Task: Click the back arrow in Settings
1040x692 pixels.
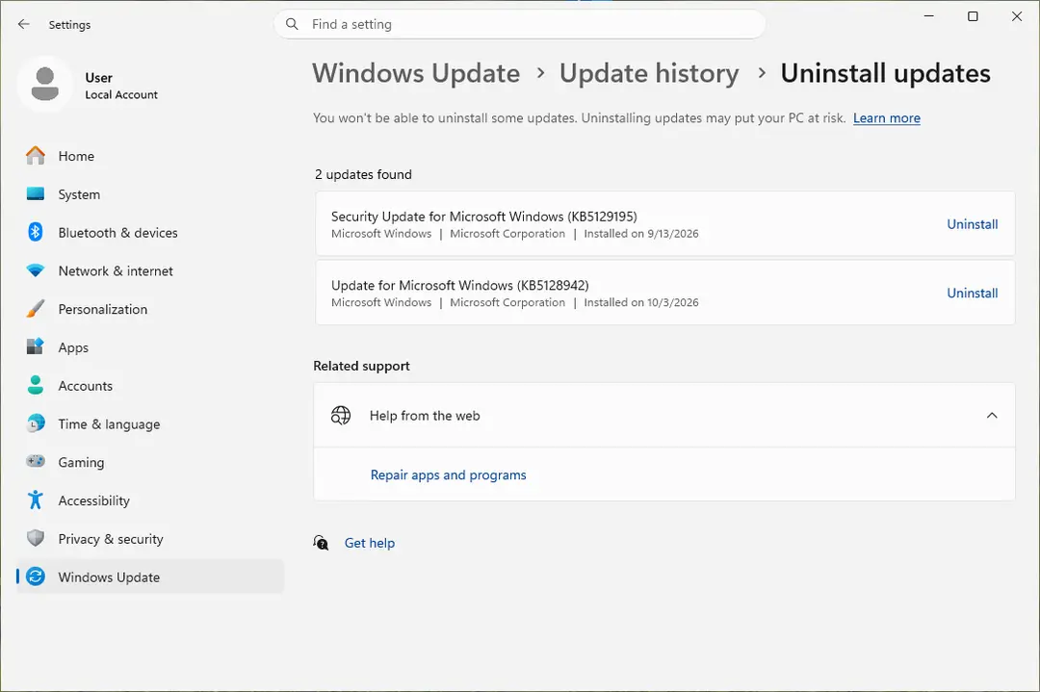Action: [x=24, y=24]
